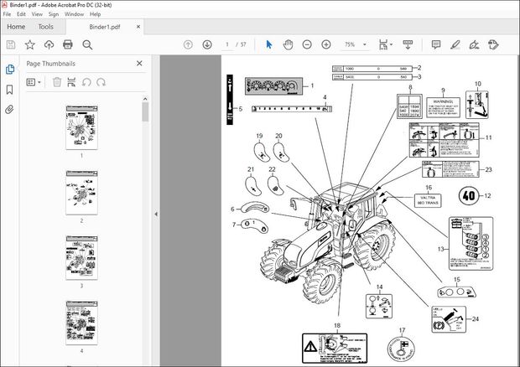Open the Attachments paperclip panel
This screenshot has width=520, height=367.
pos(9,109)
